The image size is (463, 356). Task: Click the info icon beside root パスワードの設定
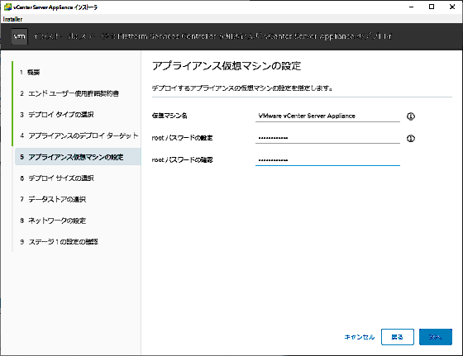coord(411,138)
